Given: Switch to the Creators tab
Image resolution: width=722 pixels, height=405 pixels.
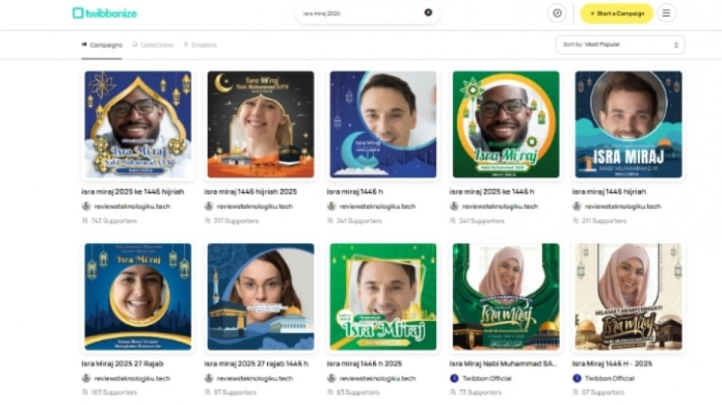Looking at the screenshot, I should point(199,45).
